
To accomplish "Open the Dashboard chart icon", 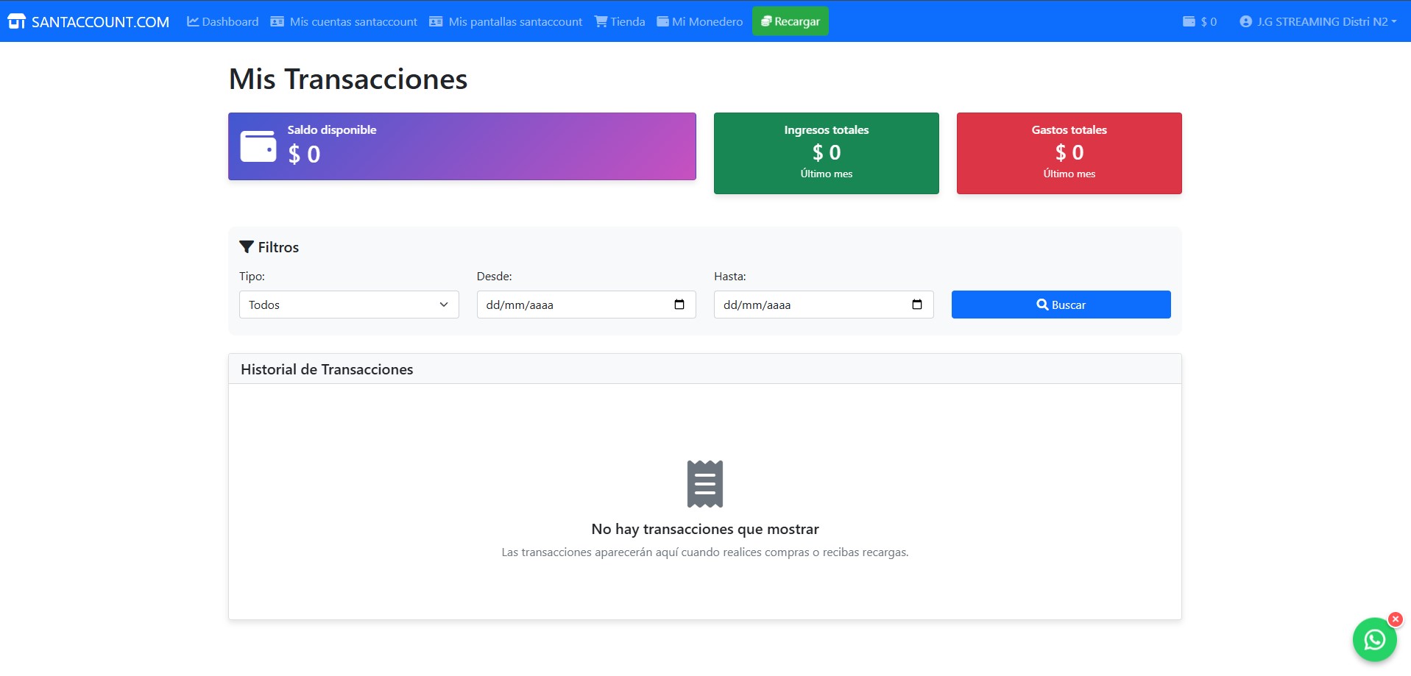I will coord(193,21).
